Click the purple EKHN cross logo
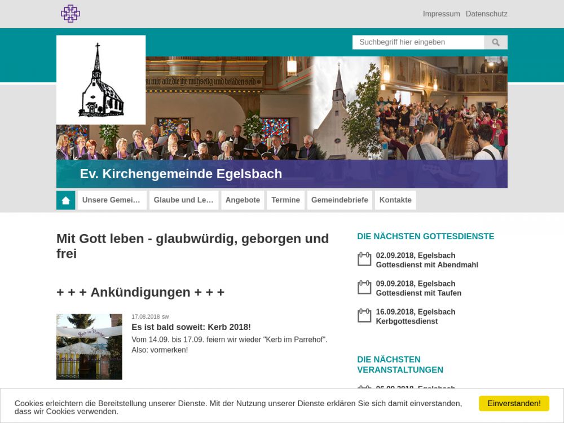564x423 pixels. click(70, 14)
